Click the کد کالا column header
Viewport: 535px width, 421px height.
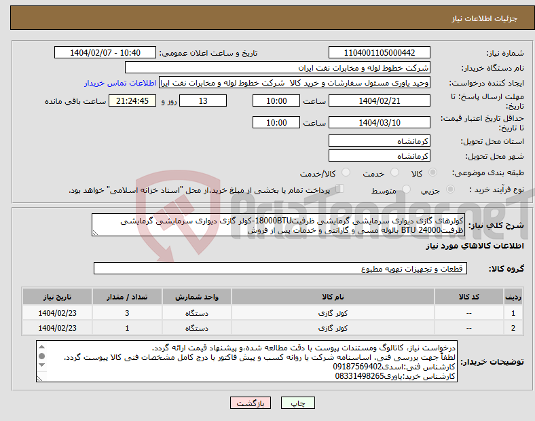click(469, 297)
